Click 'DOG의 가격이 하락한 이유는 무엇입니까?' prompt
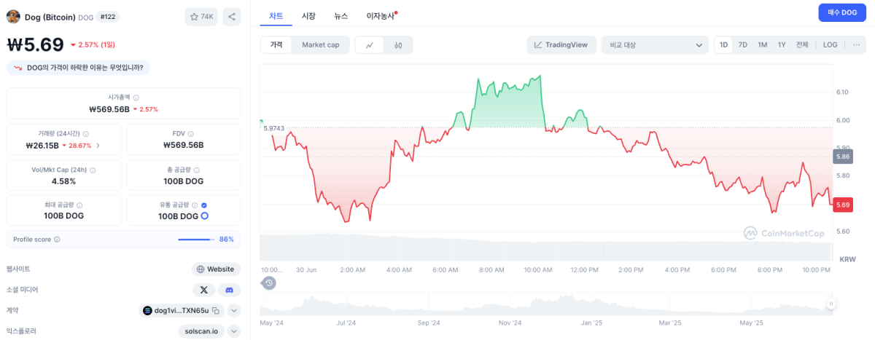Screen dimensions: 875x340 point(79,68)
